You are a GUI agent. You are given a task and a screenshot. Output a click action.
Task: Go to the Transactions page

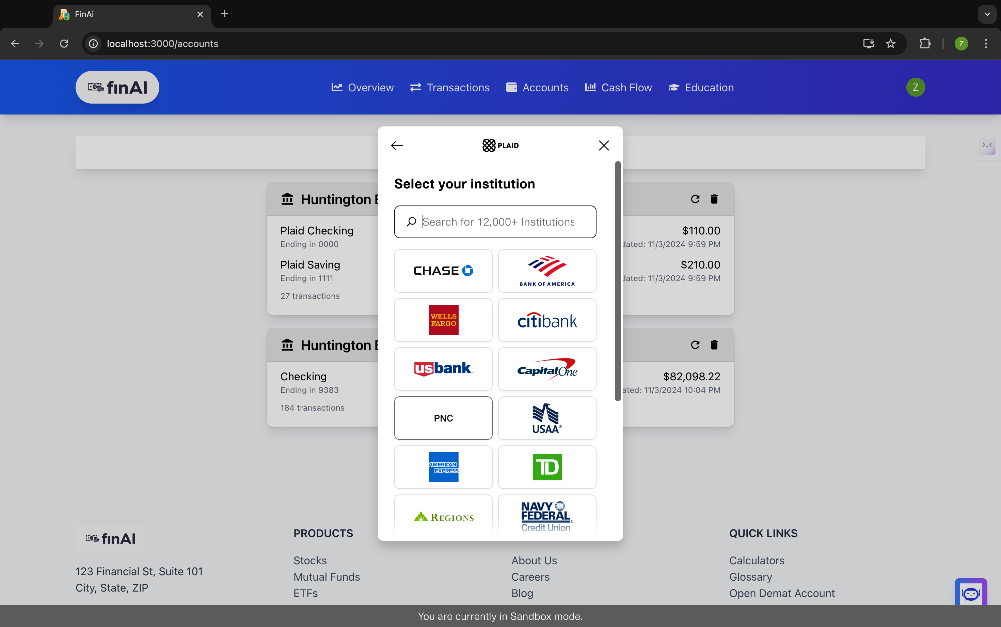point(450,88)
